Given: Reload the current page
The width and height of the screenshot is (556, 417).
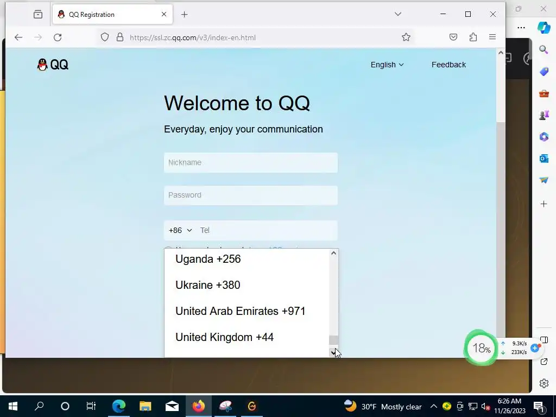Looking at the screenshot, I should click(x=58, y=37).
